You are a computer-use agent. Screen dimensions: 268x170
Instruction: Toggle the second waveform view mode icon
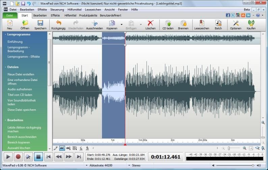click(x=69, y=148)
